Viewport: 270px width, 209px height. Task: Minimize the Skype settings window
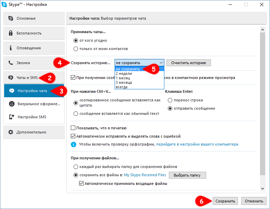230,4
